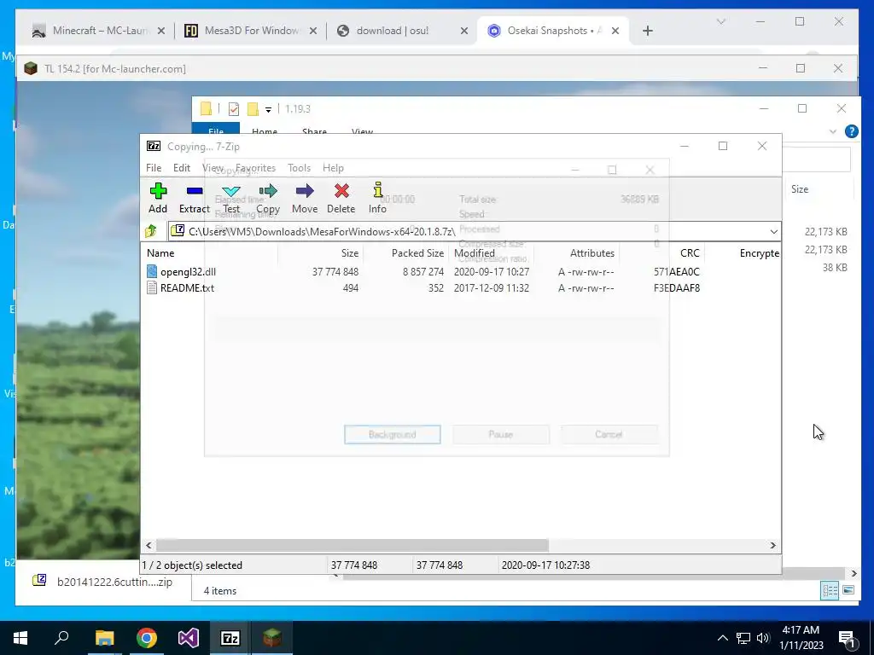Switch Explorer to details view icon

click(830, 590)
